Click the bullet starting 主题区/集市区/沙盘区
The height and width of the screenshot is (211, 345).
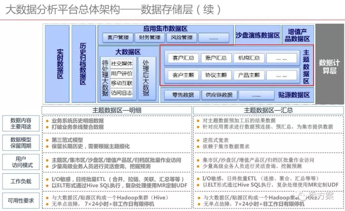pyautogui.click(x=116, y=160)
